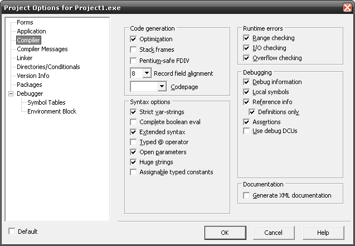Viewport: 355px width, 246px height.
Task: Close the Project Options dialog
Action: point(348,7)
